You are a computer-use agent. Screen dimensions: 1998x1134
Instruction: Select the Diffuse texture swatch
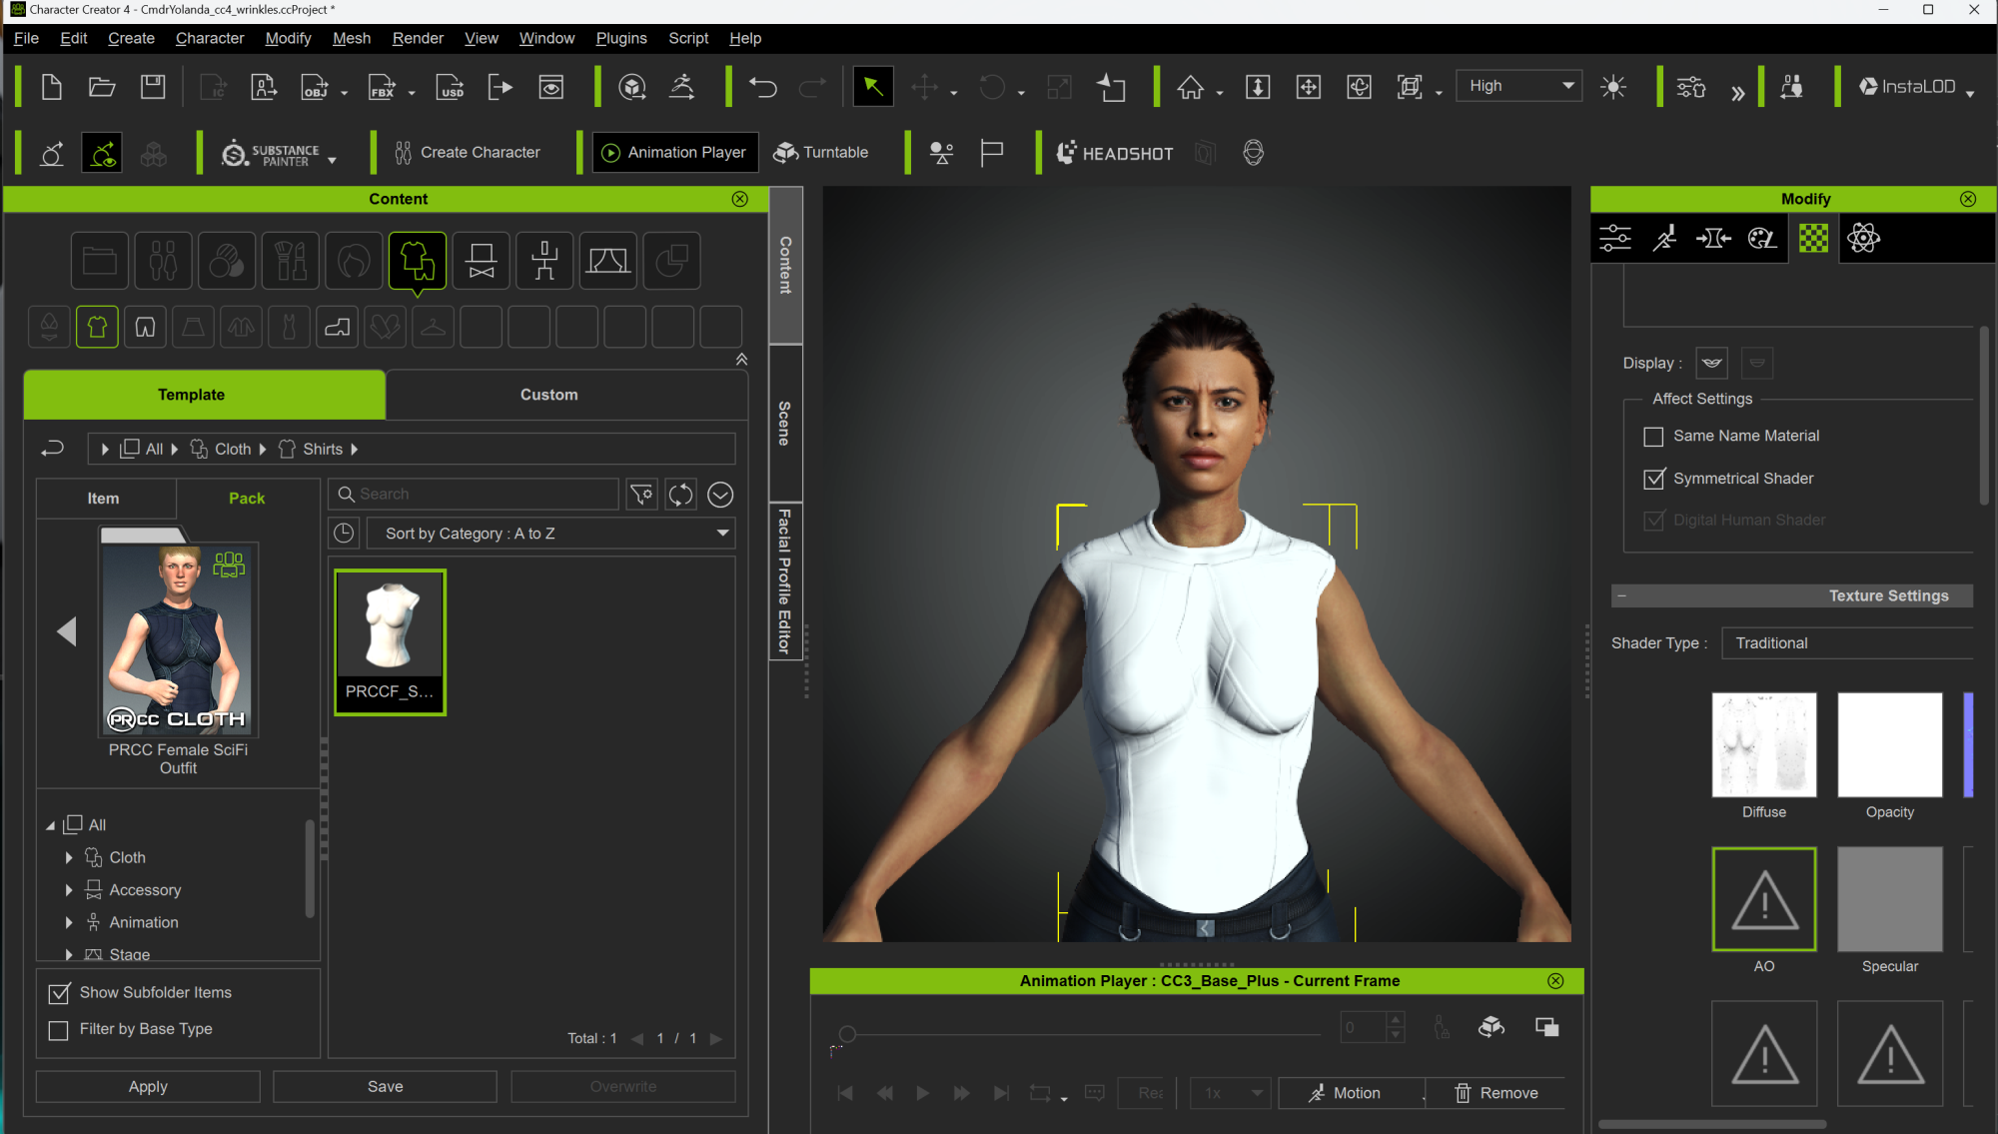click(x=1764, y=744)
